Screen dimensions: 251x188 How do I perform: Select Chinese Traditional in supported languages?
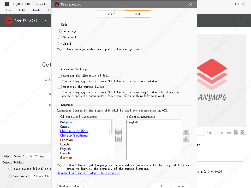(85, 136)
